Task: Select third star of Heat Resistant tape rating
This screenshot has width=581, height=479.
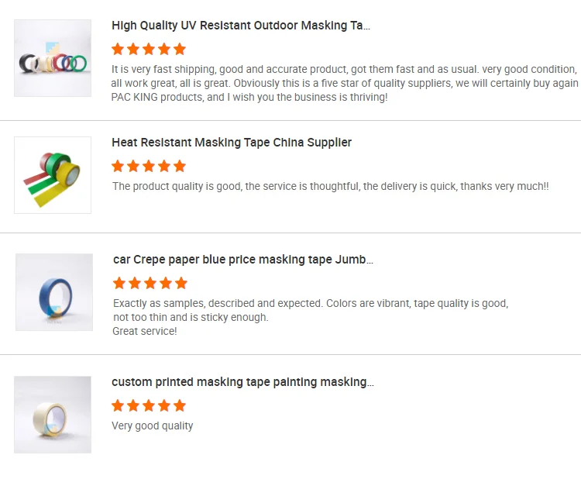Action: coord(149,166)
